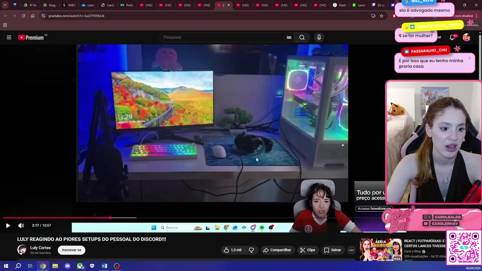Viewport: 482px width, 271px height.
Task: Open REACT | FUTPARÓDIAS video title link
Action: 424,243
